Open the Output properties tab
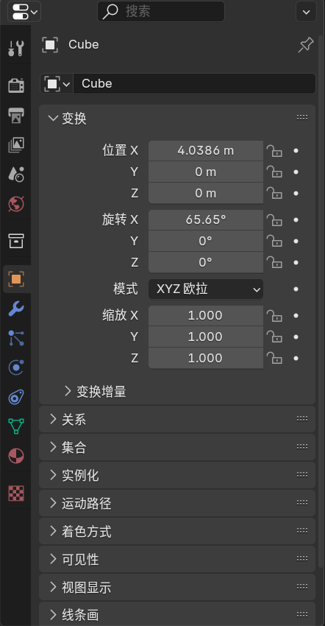The image size is (325, 626). pyautogui.click(x=16, y=115)
